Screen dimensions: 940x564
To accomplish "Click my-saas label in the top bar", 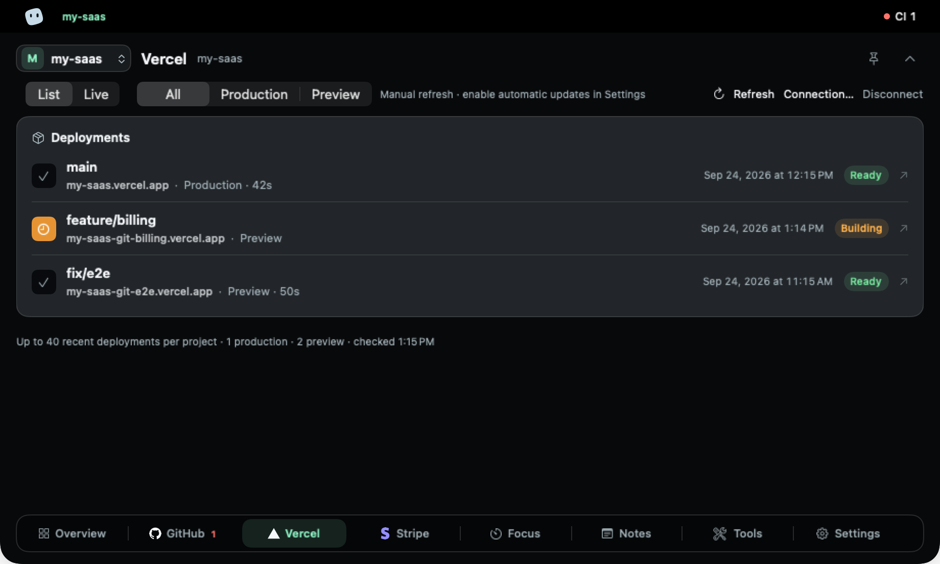I will [84, 16].
